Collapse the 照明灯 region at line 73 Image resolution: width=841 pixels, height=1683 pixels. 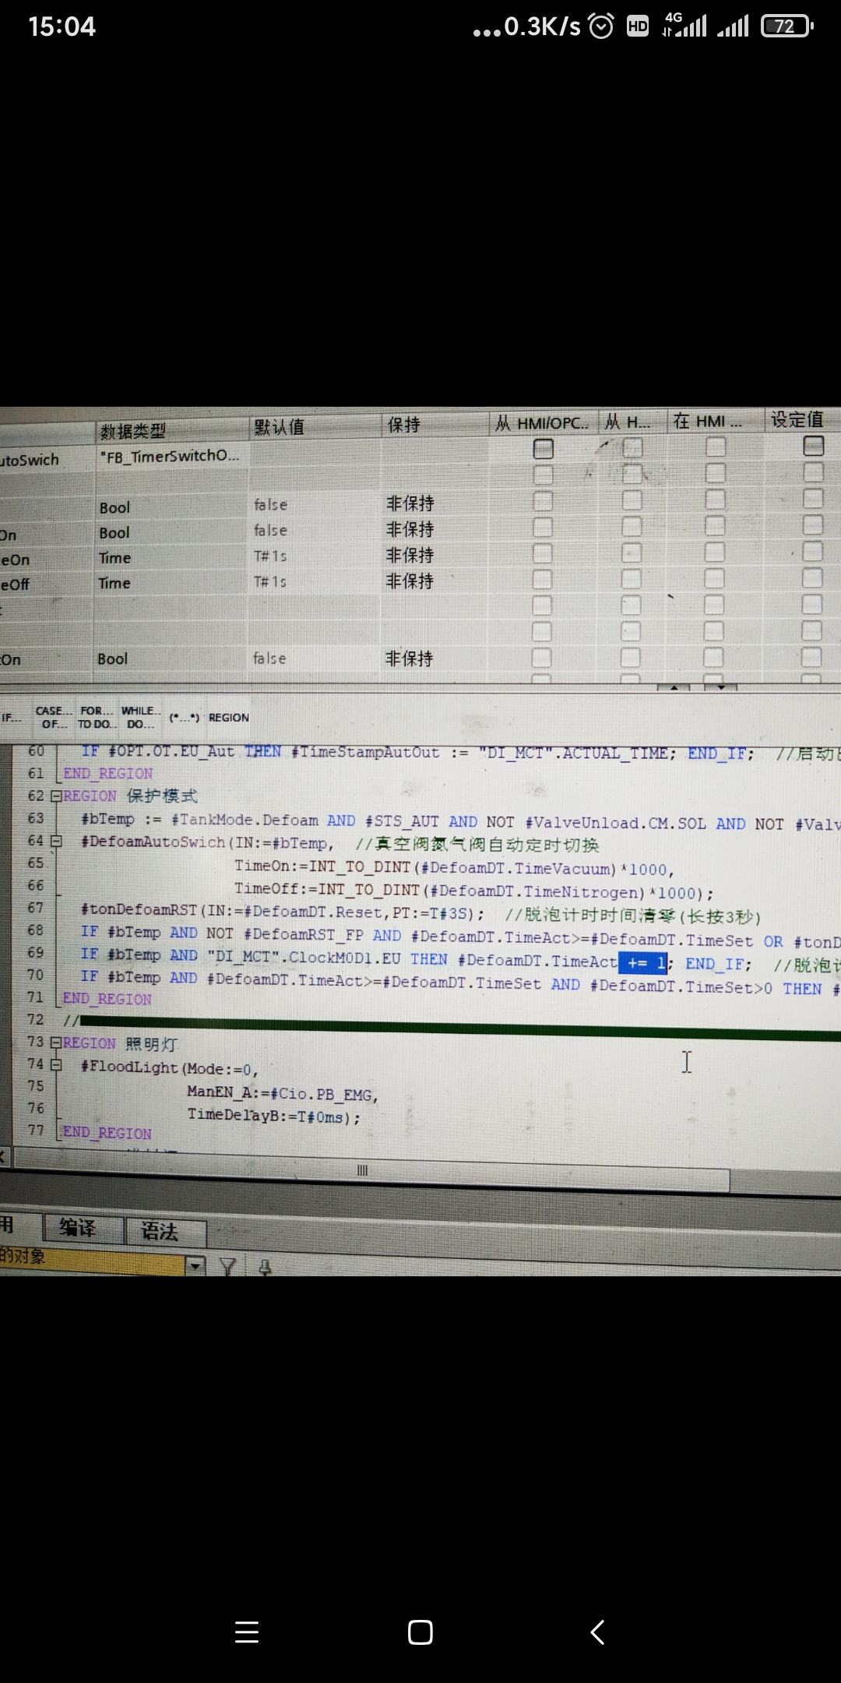(x=55, y=1043)
